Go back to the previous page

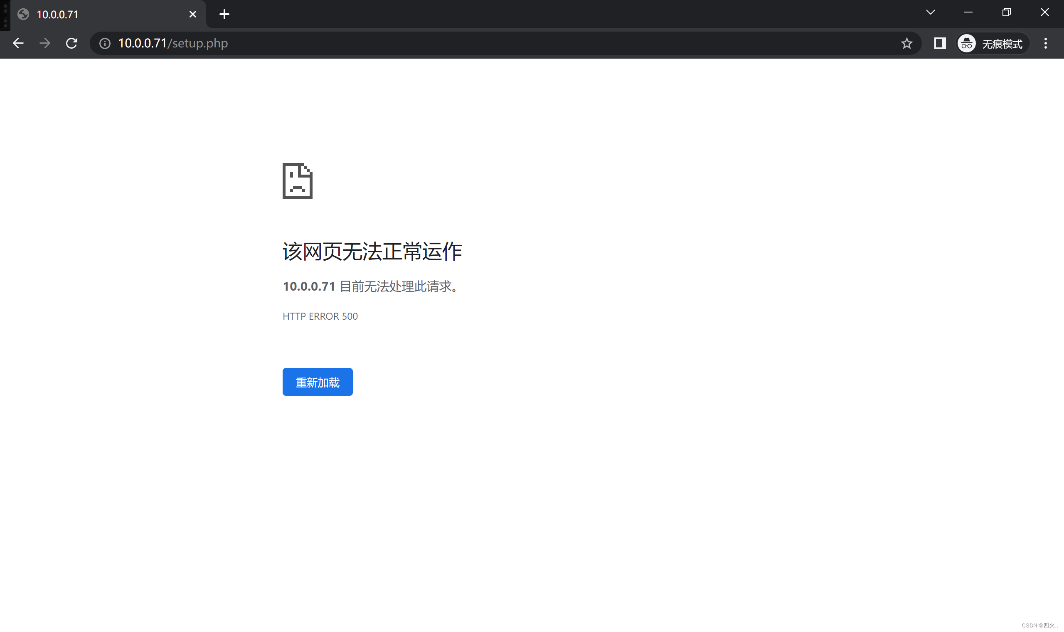point(18,43)
